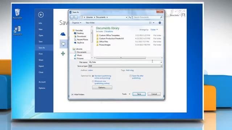
Task: Select Standard publishing online and printing option
Action: (93, 76)
